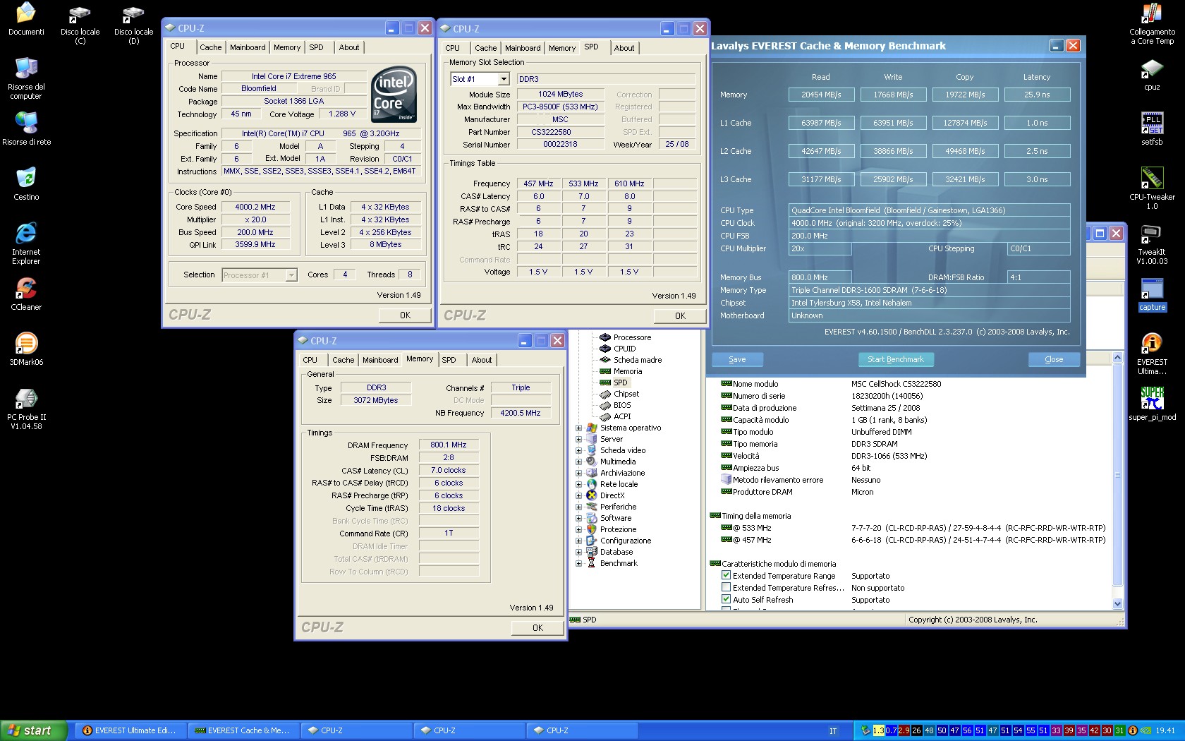The height and width of the screenshot is (741, 1185).
Task: Click IT language indicator in taskbar
Action: tap(833, 731)
